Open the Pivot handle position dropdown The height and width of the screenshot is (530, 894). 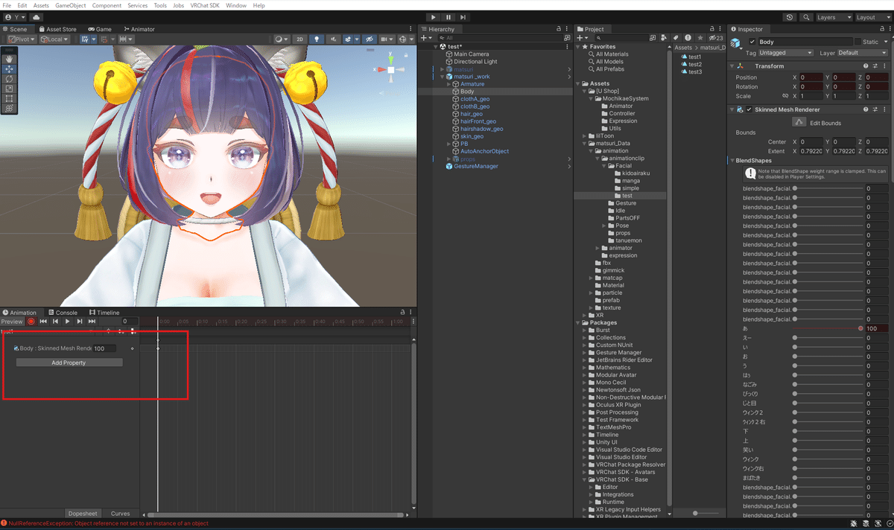tap(22, 39)
